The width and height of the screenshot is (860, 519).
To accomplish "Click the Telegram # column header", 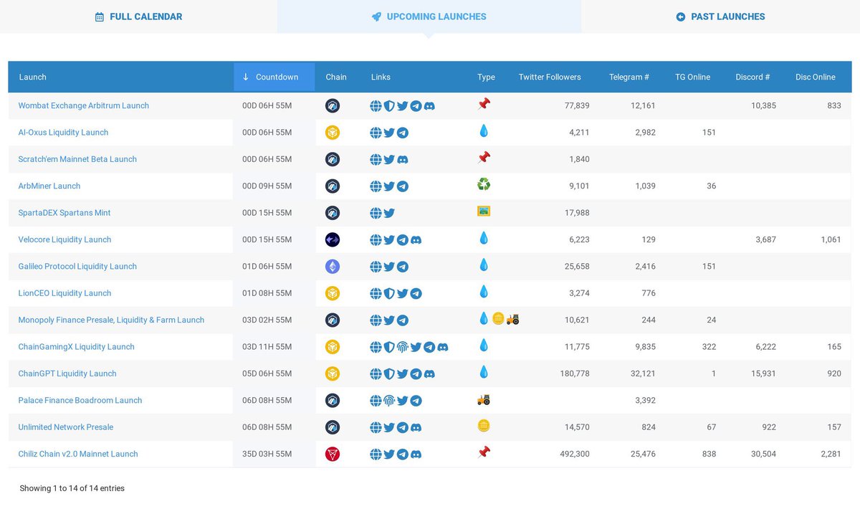I will click(x=629, y=77).
